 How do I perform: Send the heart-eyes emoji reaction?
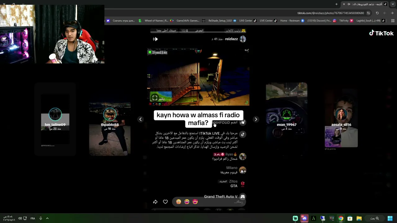pos(195,202)
